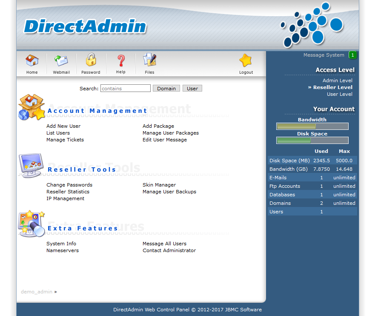This screenshot has height=316, width=375.
Task: Open the Message System link
Action: 324,55
